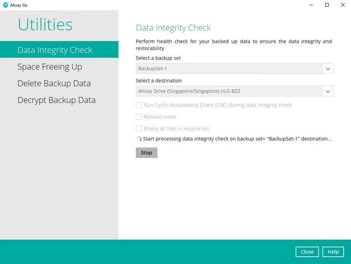Stop the data integrity check

pyautogui.click(x=146, y=152)
